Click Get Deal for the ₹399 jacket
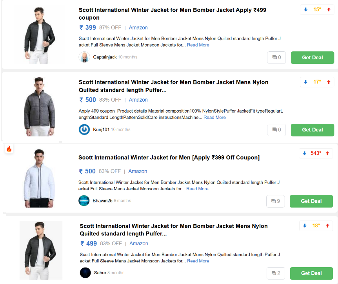 [x=312, y=58]
